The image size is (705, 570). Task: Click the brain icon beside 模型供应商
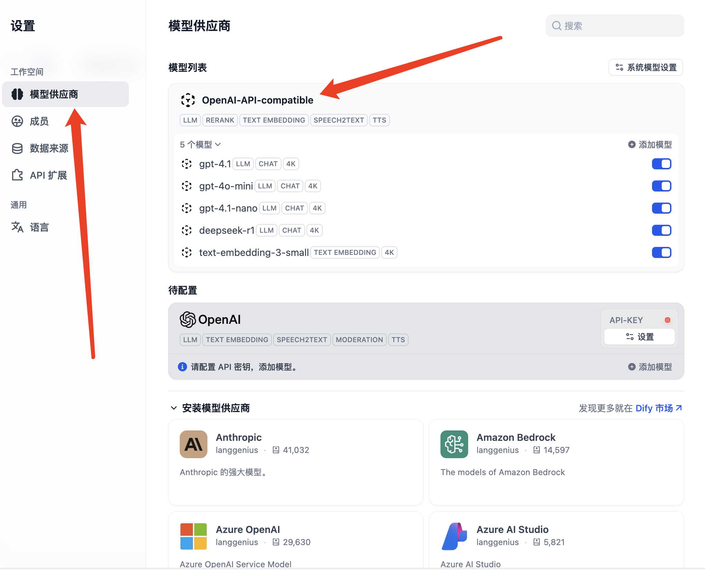[x=17, y=94]
